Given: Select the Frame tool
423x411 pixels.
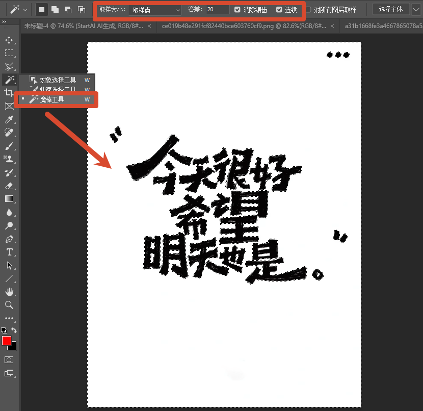Looking at the screenshot, I should tap(9, 106).
